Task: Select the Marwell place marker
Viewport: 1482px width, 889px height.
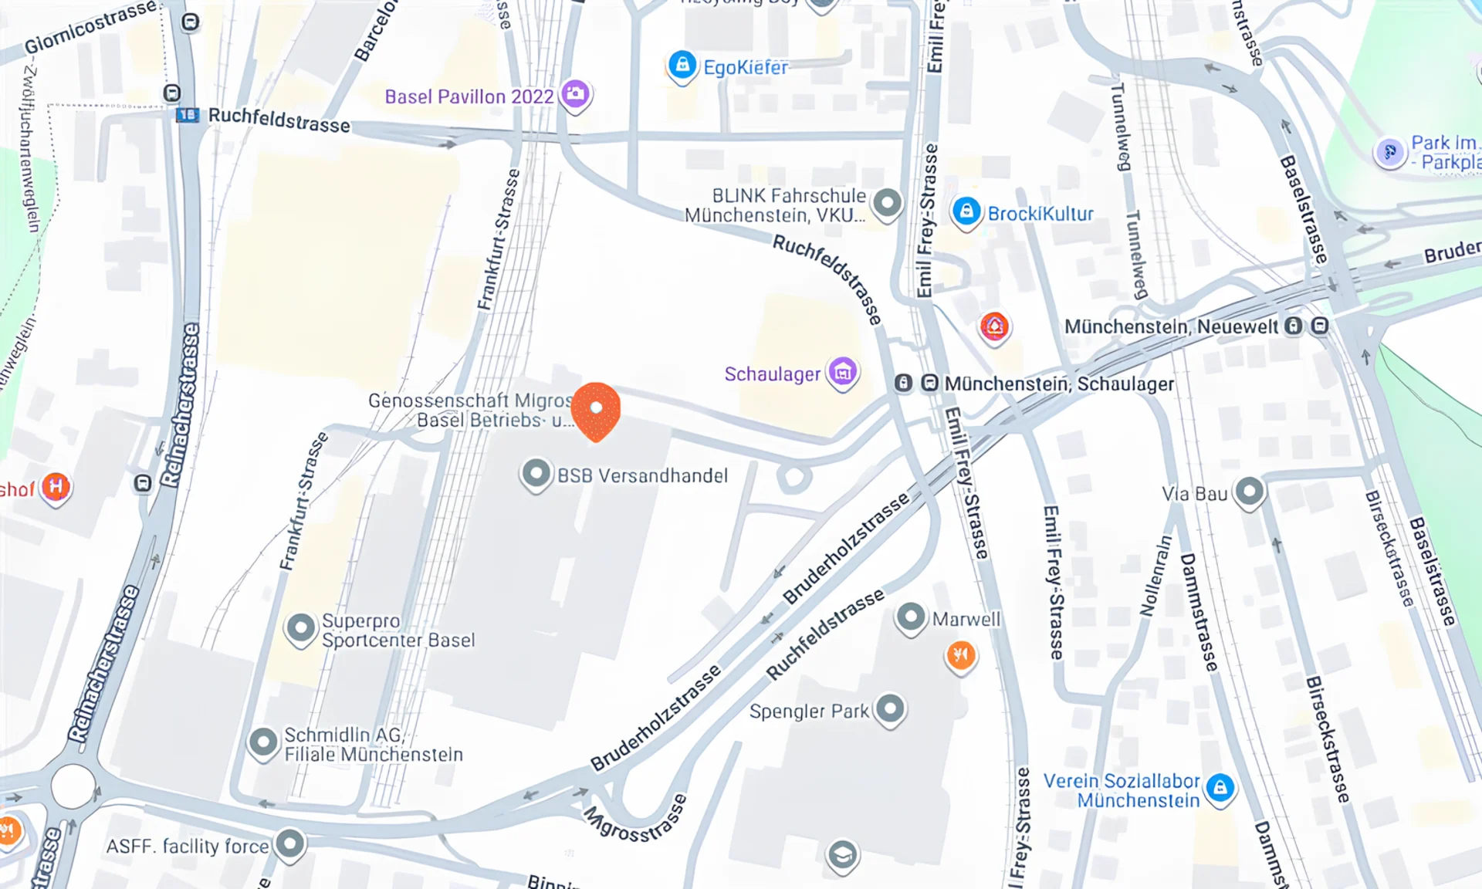Action: (x=911, y=617)
